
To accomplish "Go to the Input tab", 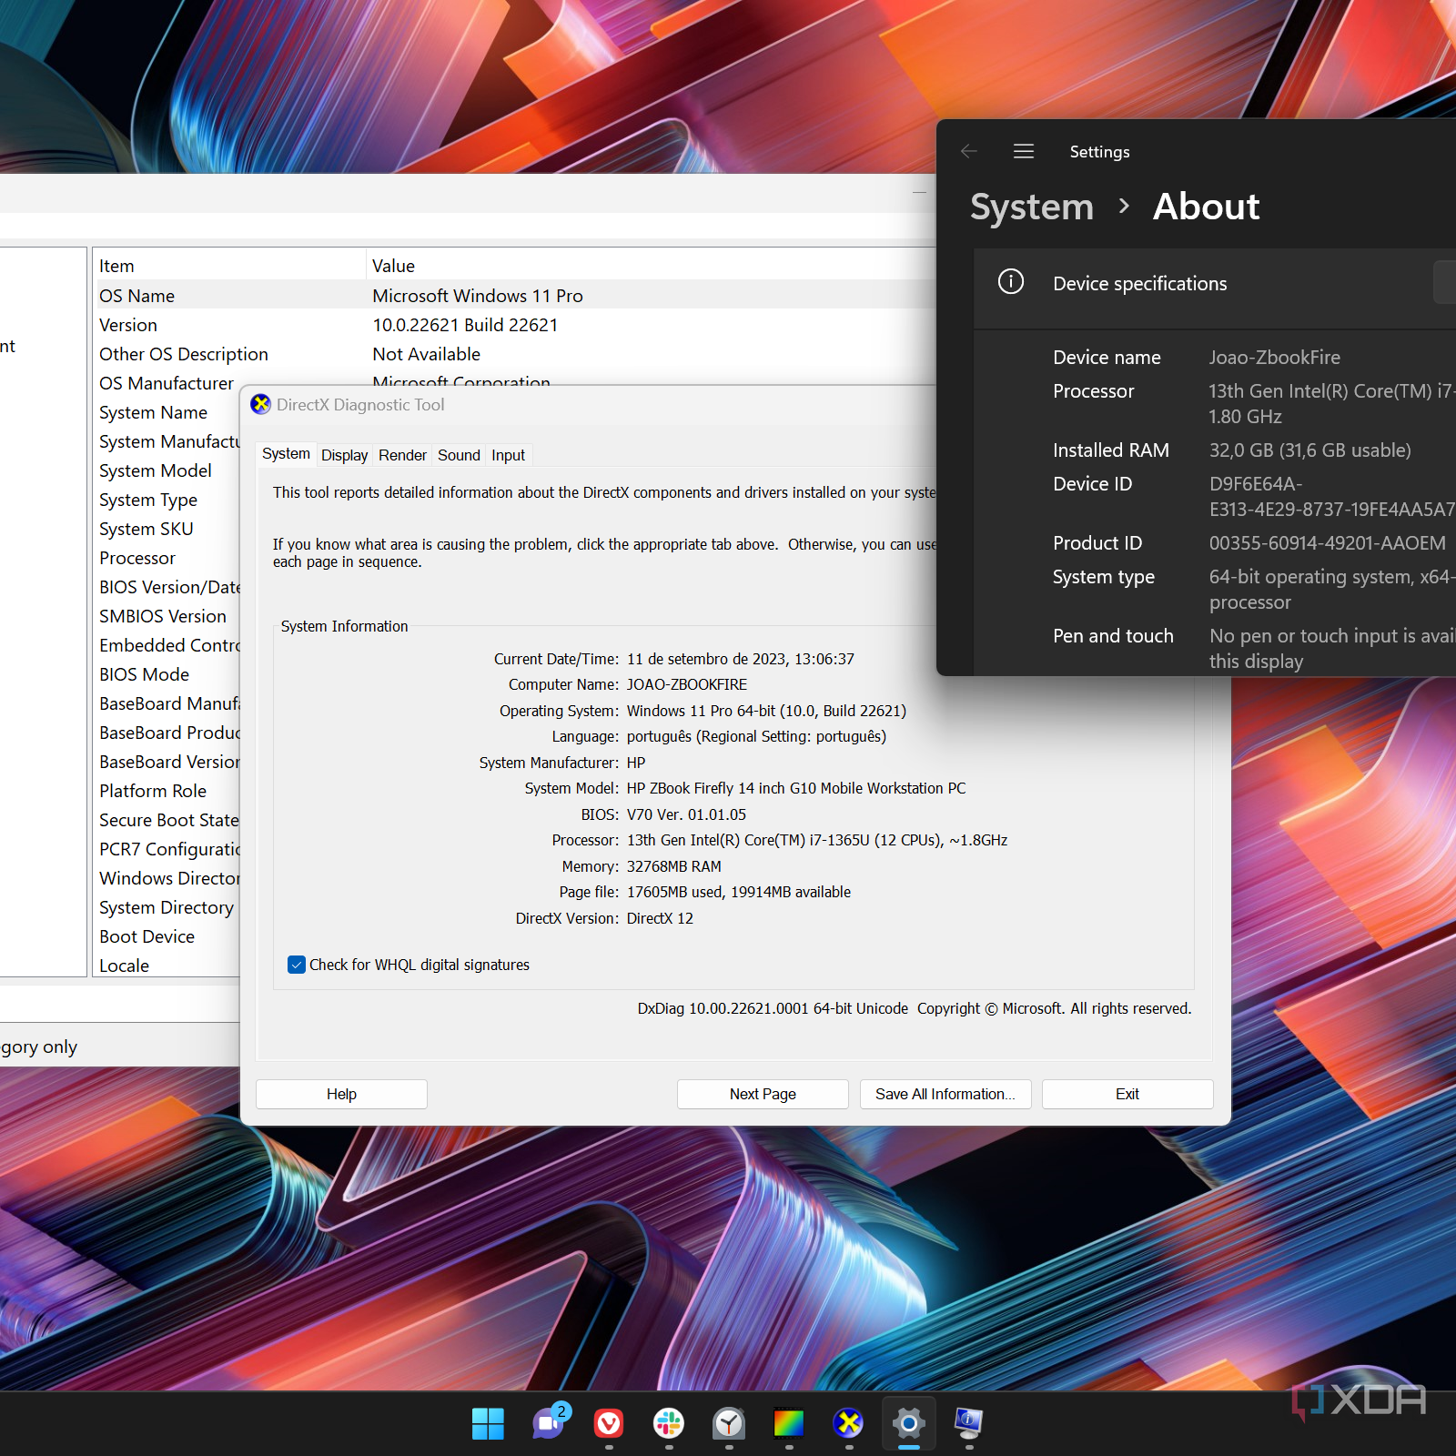I will 508,455.
